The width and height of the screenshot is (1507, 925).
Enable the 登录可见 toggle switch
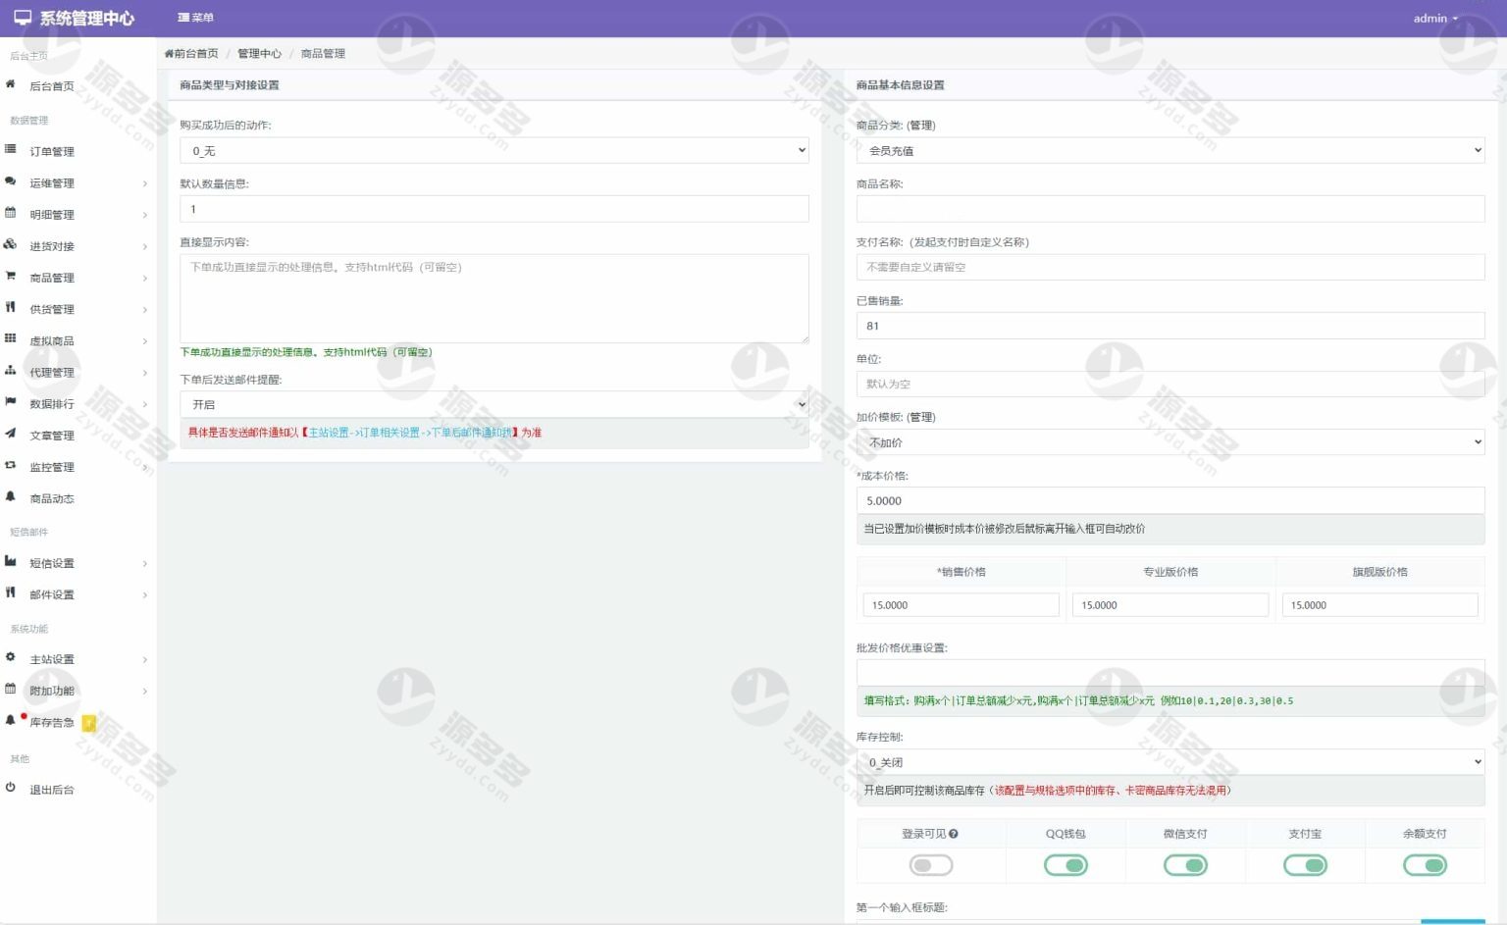930,865
